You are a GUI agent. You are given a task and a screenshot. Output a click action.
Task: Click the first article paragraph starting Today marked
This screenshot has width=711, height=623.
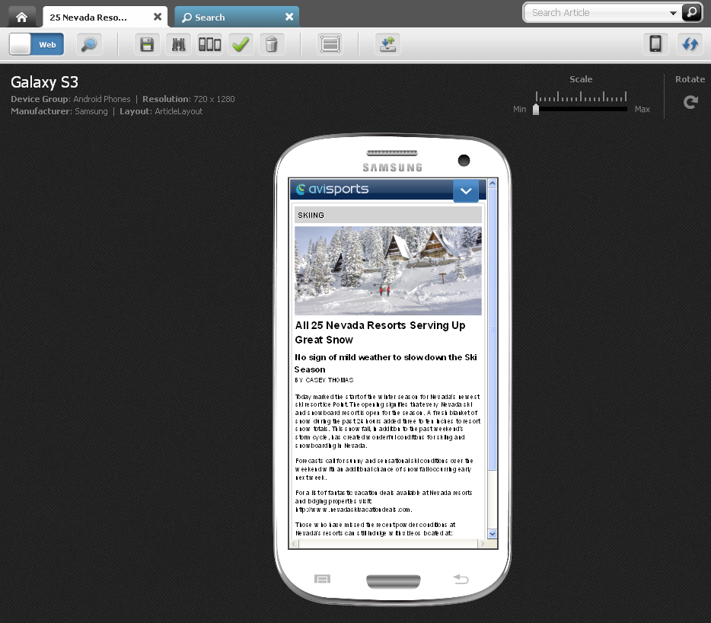coord(387,421)
